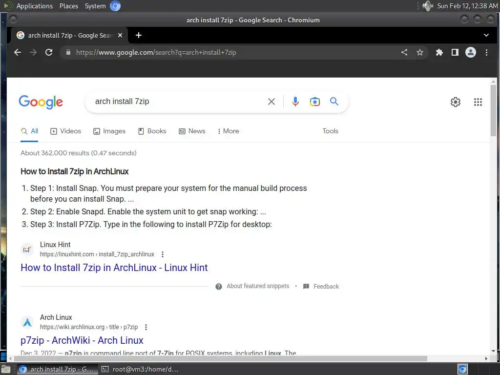Click the volume speaker icon
The height and width of the screenshot is (375, 500).
click(428, 6)
